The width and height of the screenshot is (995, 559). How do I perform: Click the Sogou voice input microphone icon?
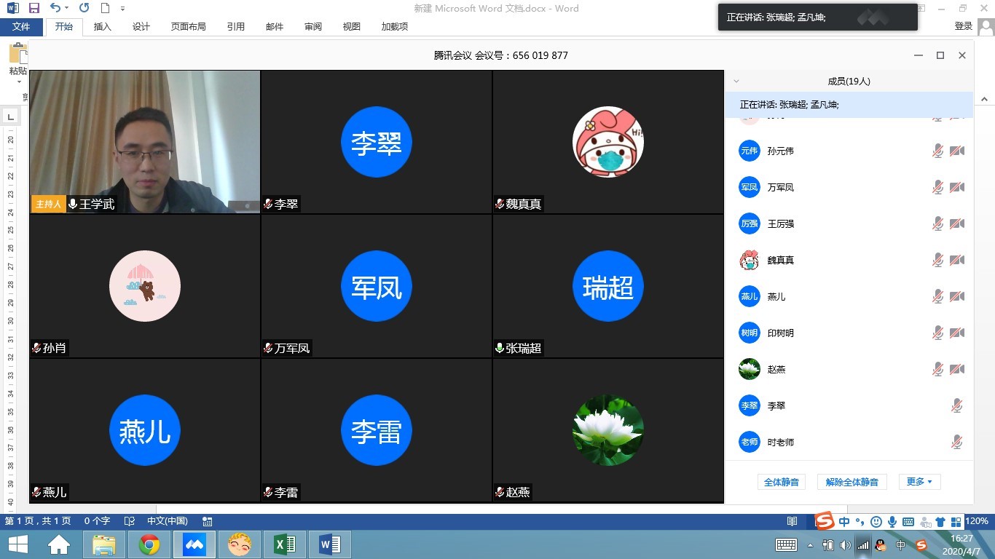coord(892,521)
